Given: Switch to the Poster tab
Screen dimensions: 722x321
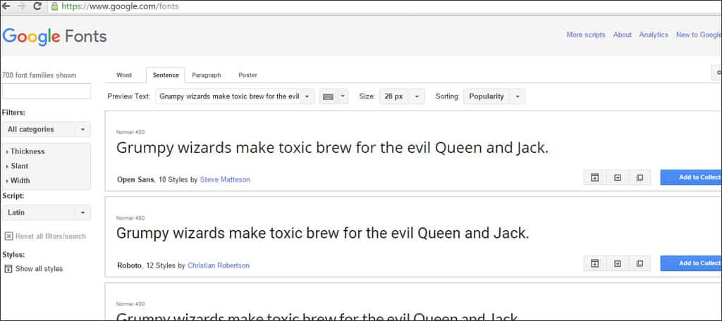Looking at the screenshot, I should click(x=247, y=75).
